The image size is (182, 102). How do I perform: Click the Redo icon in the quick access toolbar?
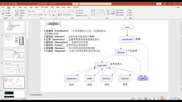(10, 4)
